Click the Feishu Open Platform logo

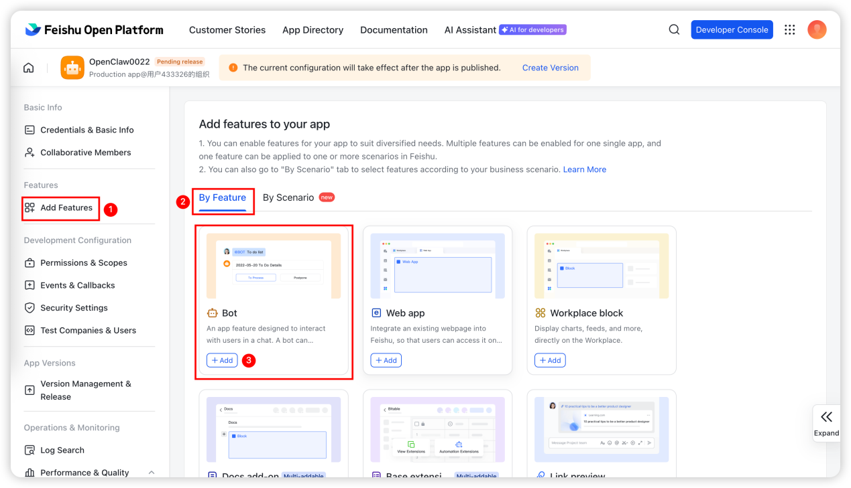point(95,29)
